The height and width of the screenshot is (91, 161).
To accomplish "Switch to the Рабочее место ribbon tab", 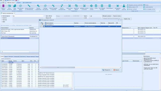I will click(11, 3).
